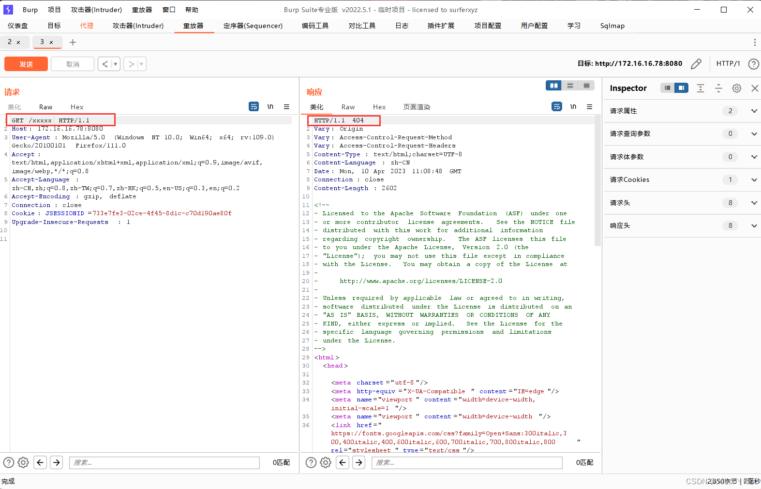Open the 仪表盘 tab

pos(18,26)
